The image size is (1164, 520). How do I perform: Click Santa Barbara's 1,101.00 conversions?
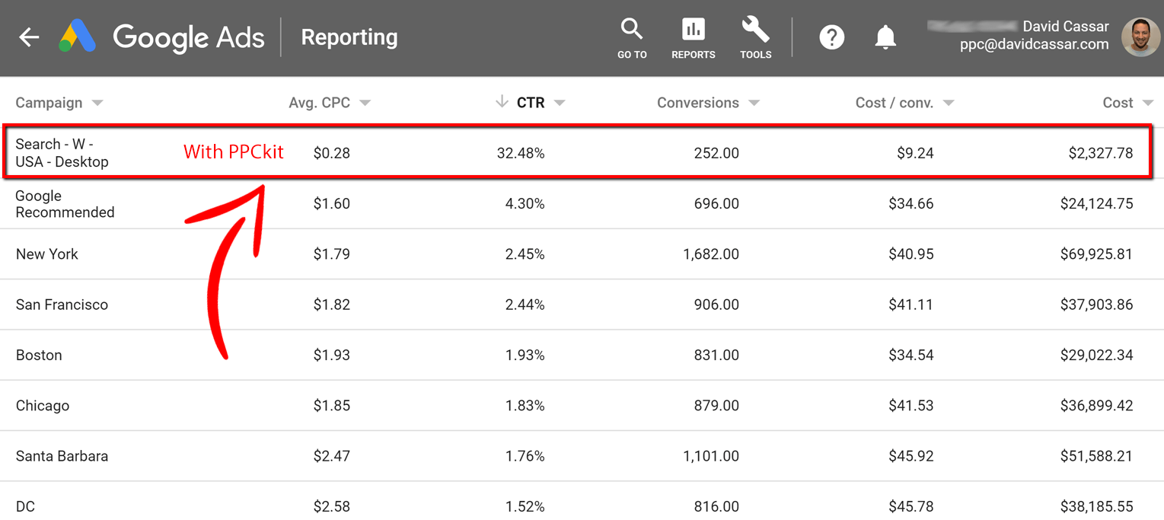point(711,456)
